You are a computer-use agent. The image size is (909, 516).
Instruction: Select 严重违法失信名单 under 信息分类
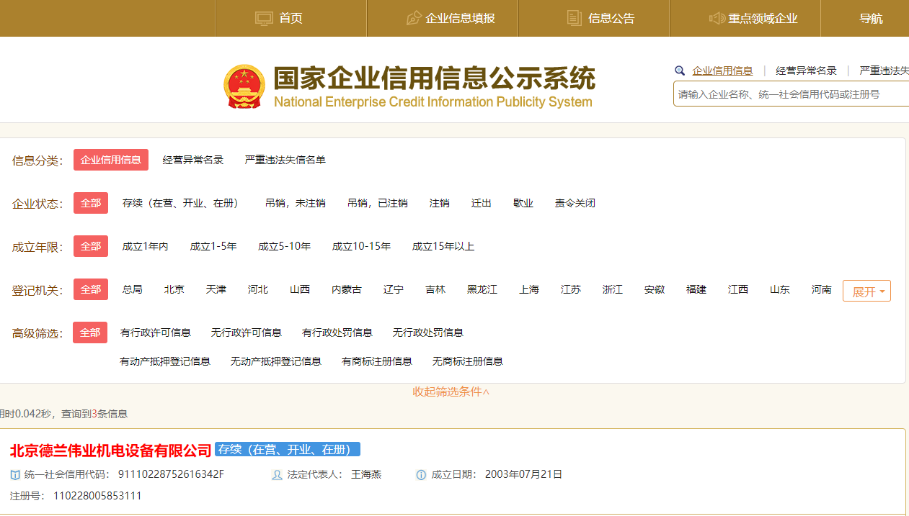285,160
